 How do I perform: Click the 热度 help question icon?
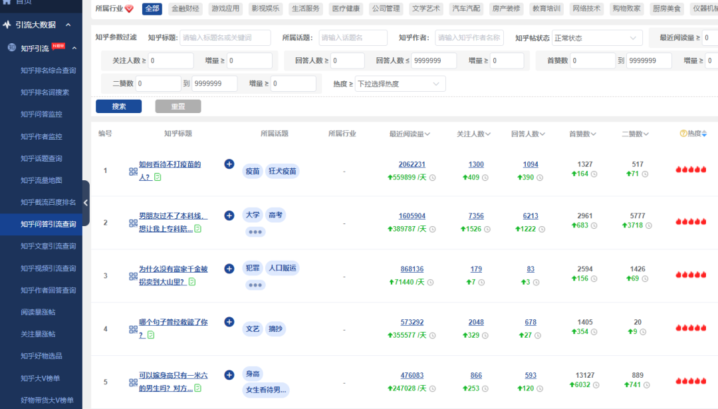683,133
